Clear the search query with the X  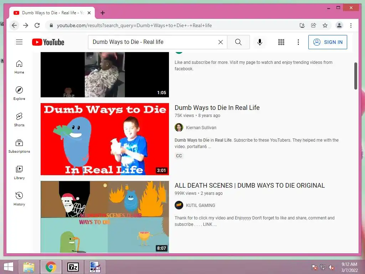coord(220,42)
